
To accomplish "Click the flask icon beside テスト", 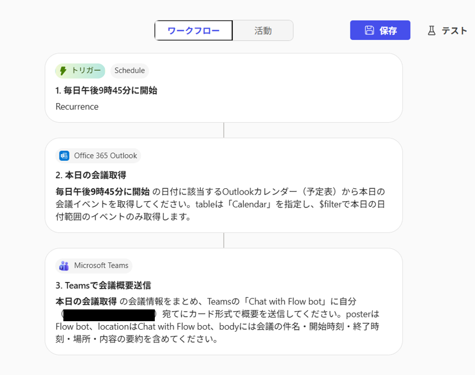I will click(431, 31).
